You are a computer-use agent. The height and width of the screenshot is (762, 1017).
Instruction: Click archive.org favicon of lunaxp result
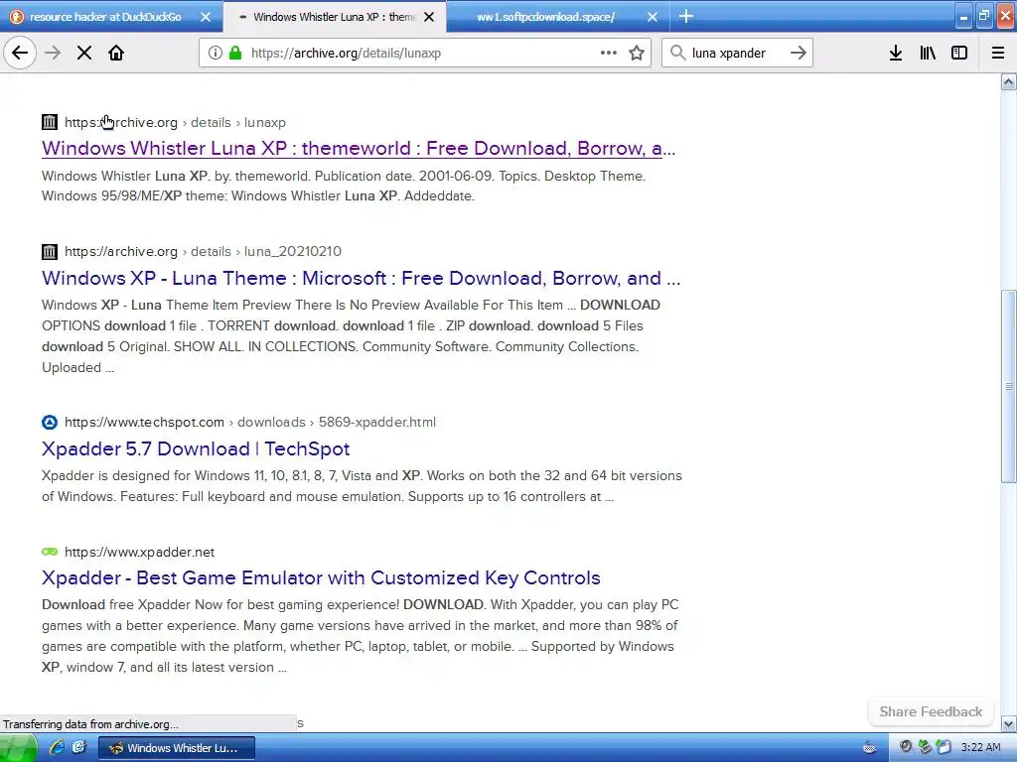[50, 122]
